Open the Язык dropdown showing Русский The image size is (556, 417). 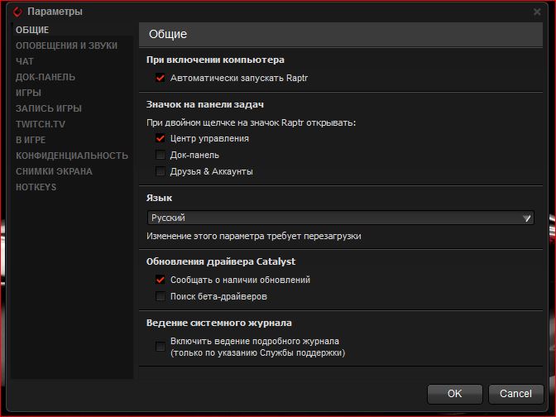340,218
